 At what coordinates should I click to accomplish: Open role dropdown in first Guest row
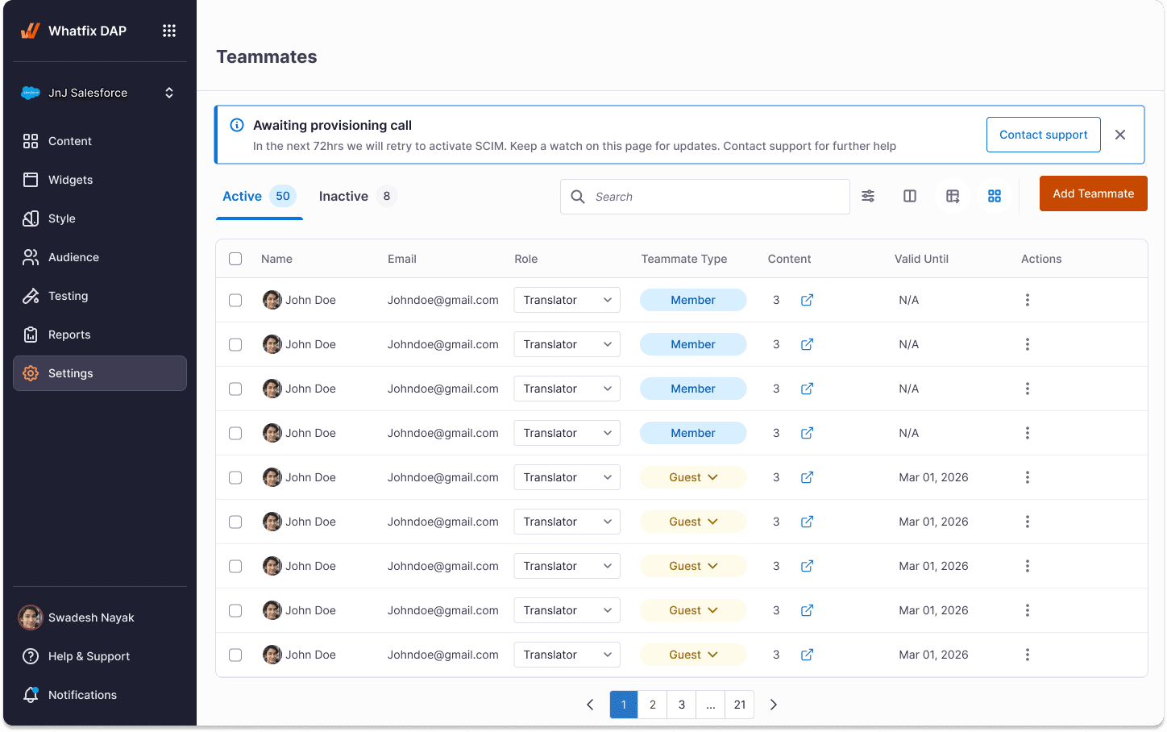pyautogui.click(x=567, y=477)
